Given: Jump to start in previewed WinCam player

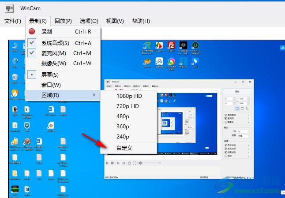Looking at the screenshot, I should click(x=118, y=163).
